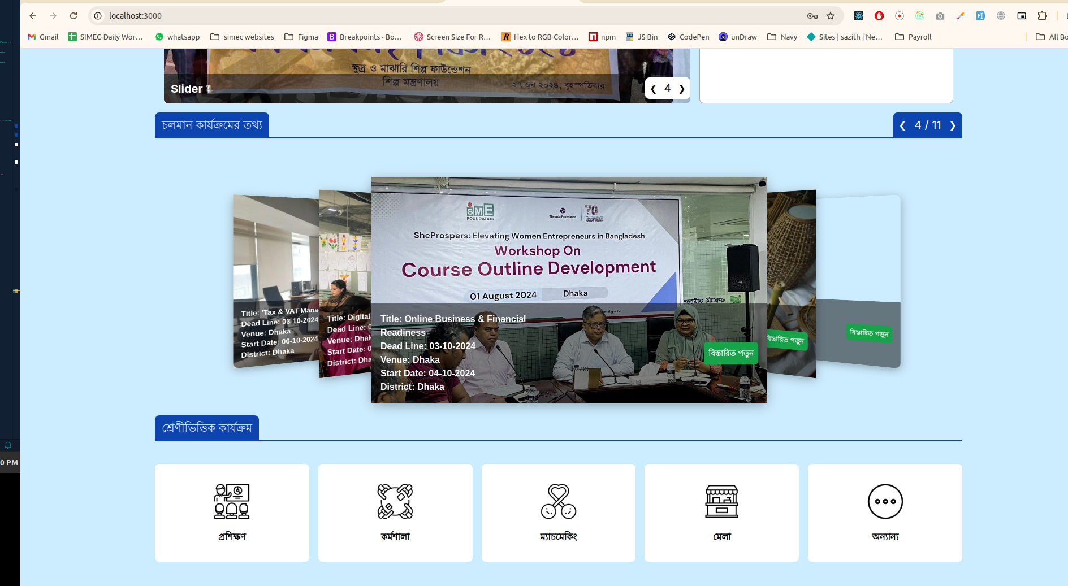Open the unDraw bookmark
The height and width of the screenshot is (586, 1068).
point(738,37)
